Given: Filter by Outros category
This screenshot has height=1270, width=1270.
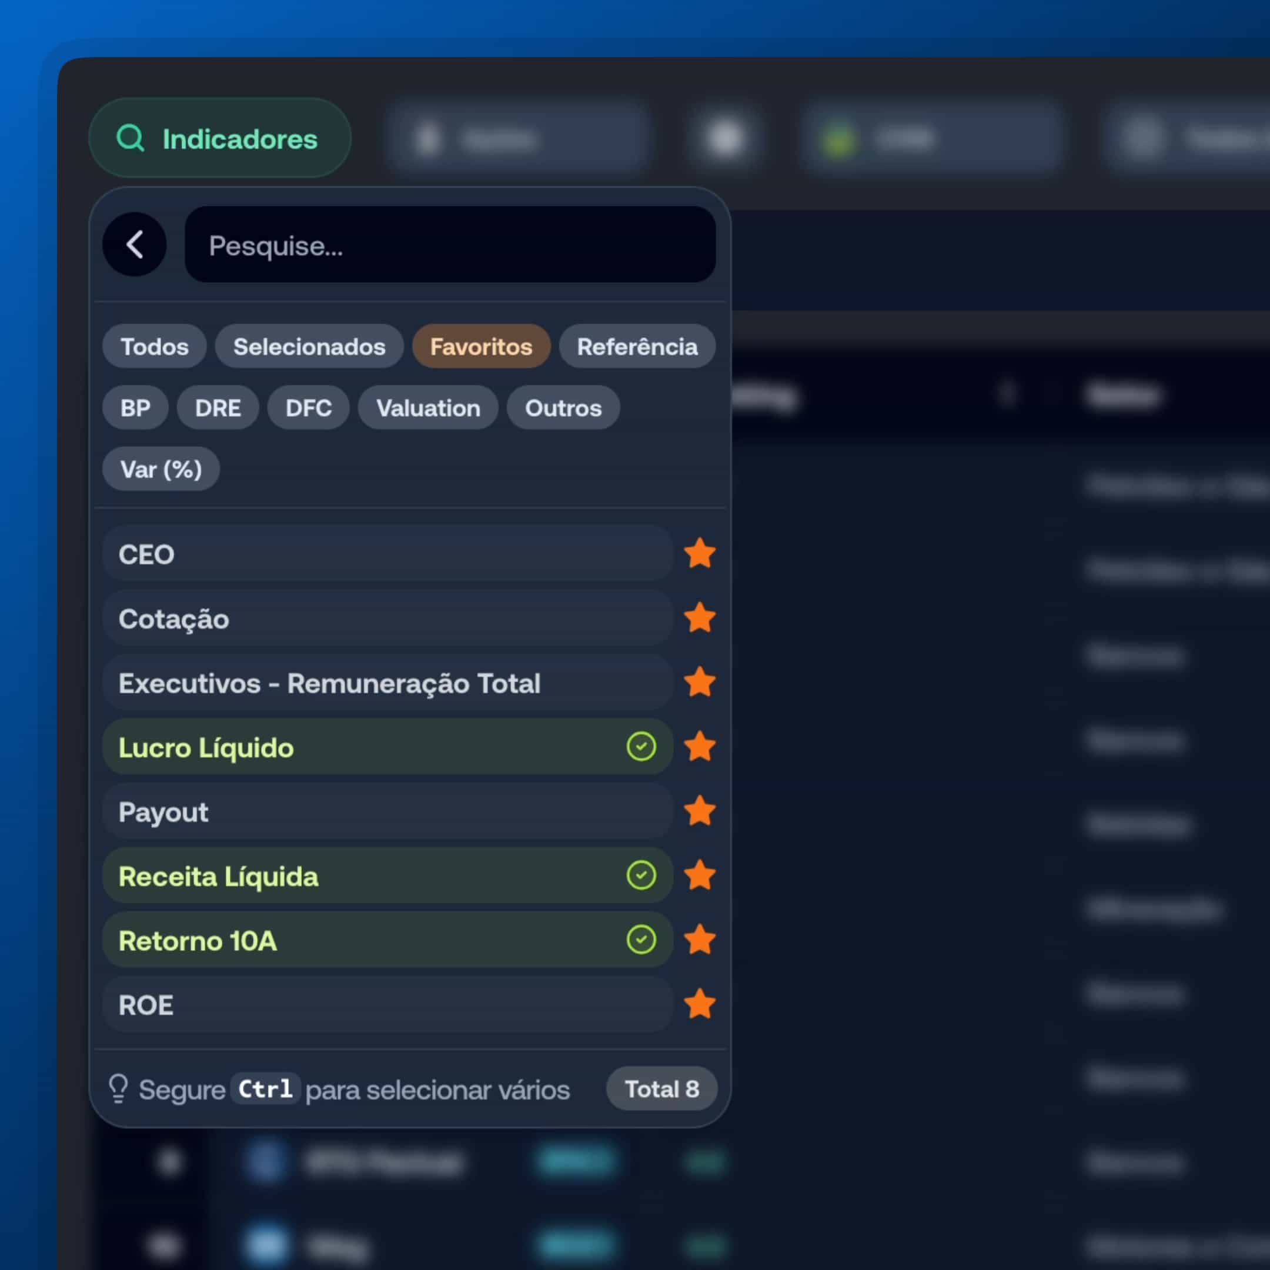Looking at the screenshot, I should pyautogui.click(x=563, y=407).
